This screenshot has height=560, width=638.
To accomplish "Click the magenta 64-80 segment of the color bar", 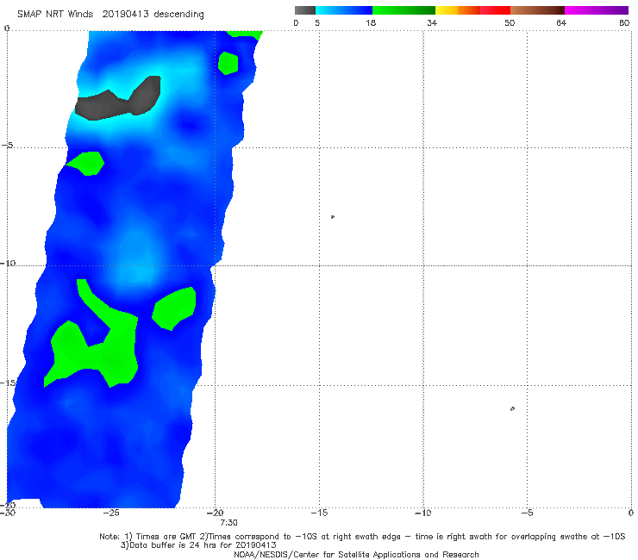I will tap(597, 10).
